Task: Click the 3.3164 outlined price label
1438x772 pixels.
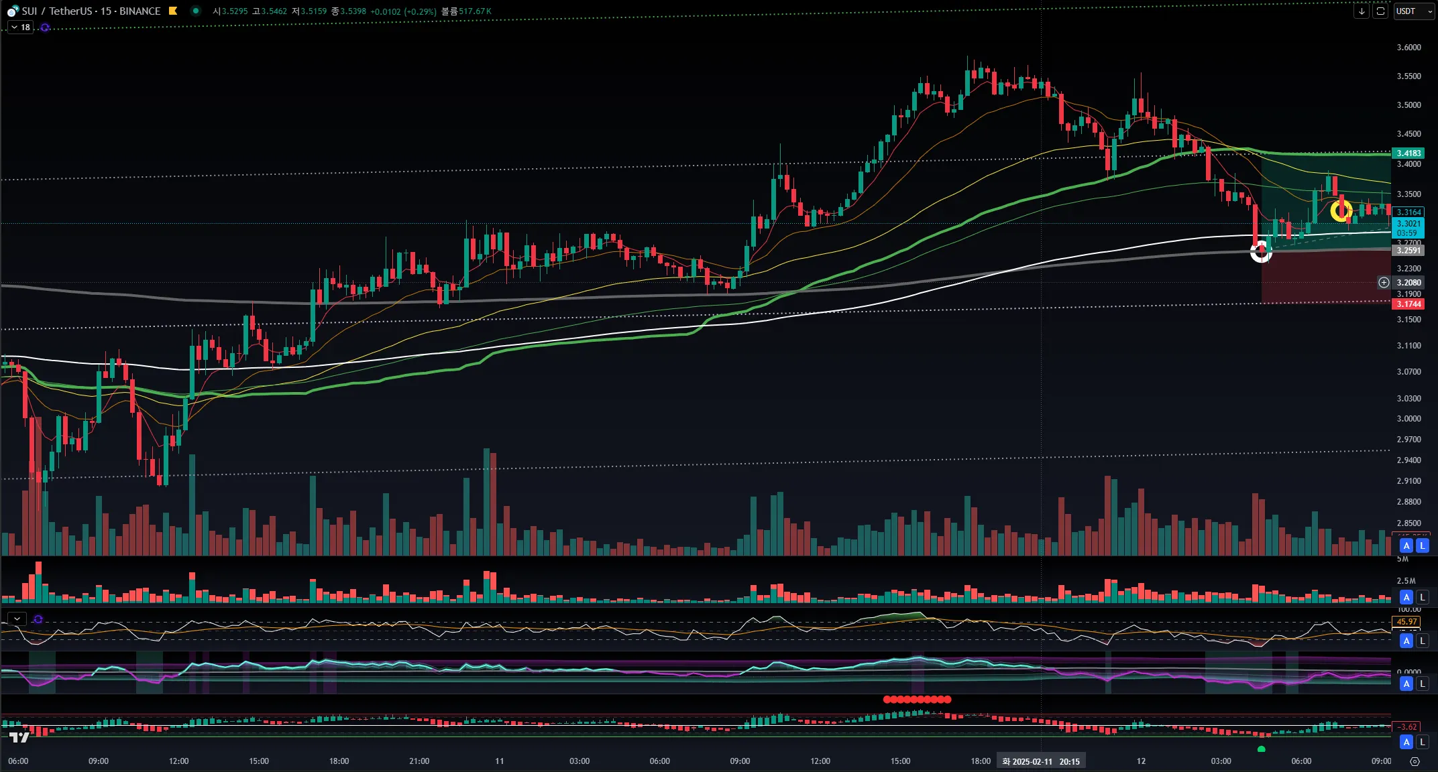Action: point(1408,212)
